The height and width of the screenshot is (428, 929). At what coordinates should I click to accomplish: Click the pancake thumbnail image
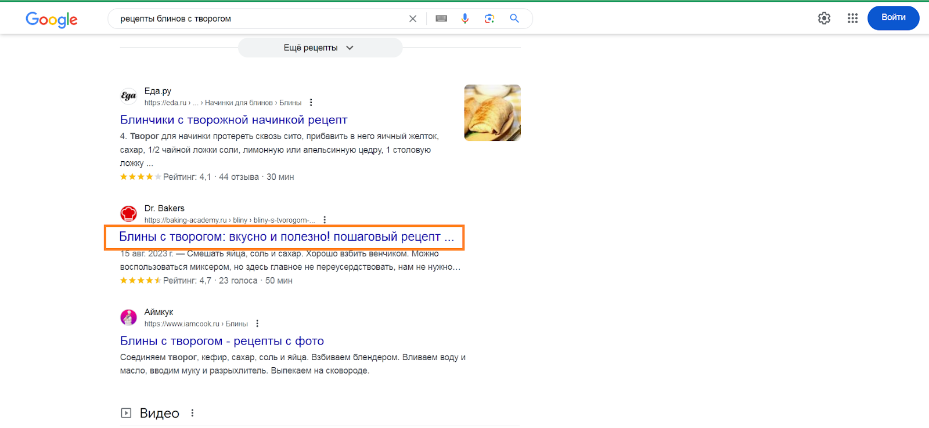492,113
